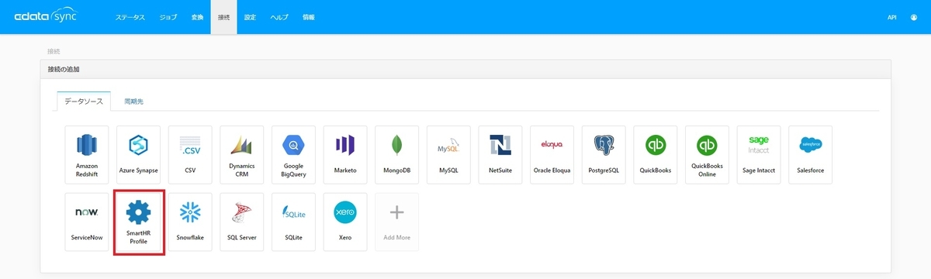
Task: Select the MongoDB connector
Action: tap(397, 154)
